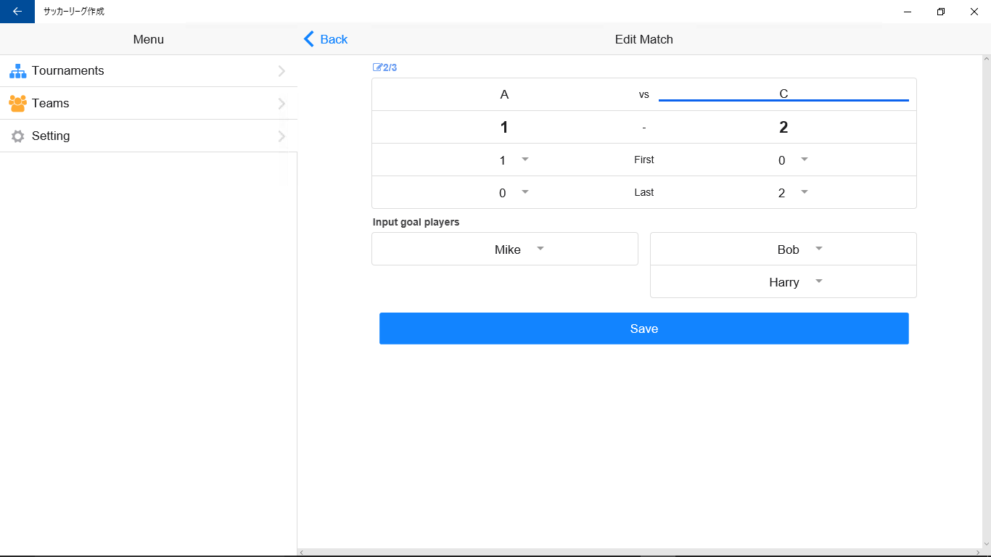Open team A last-half score dropdown

tap(525, 192)
